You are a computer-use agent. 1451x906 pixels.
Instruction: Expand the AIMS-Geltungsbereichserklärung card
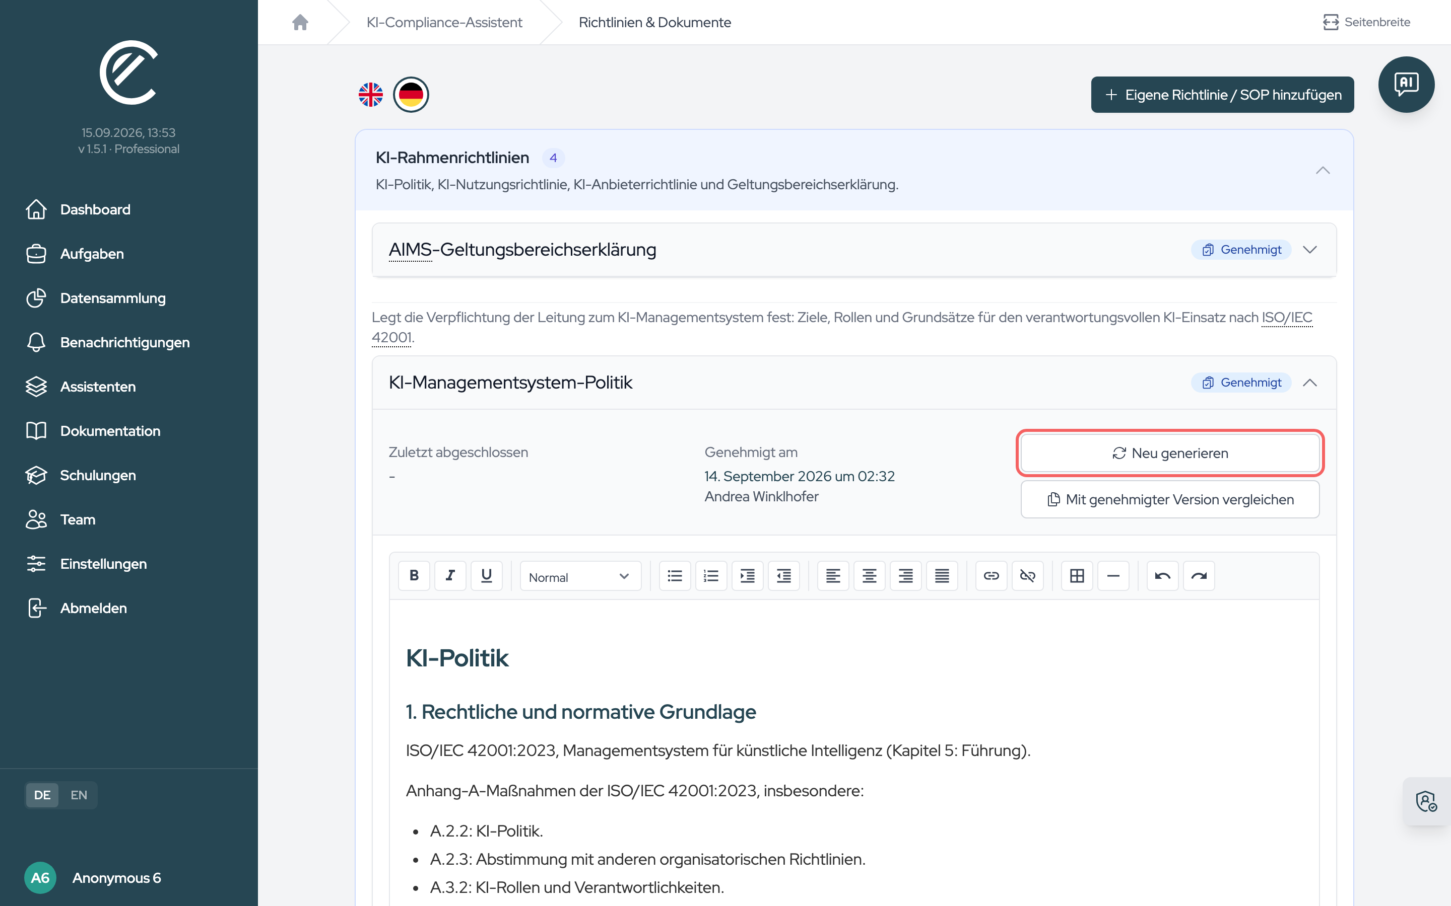1310,250
